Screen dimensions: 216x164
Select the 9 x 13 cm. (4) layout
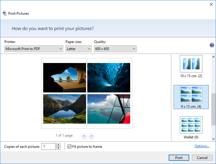pos(191,97)
